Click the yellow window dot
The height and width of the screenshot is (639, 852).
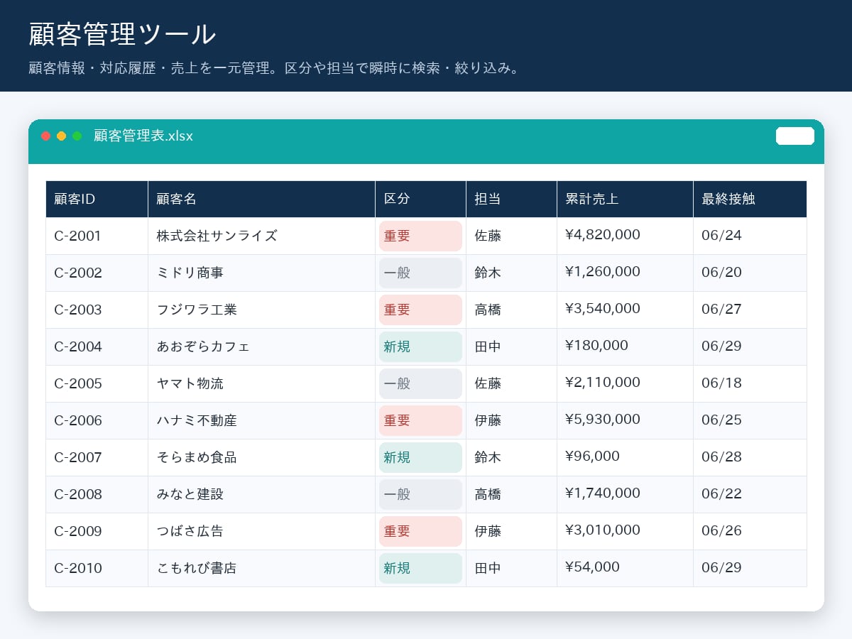click(x=62, y=136)
